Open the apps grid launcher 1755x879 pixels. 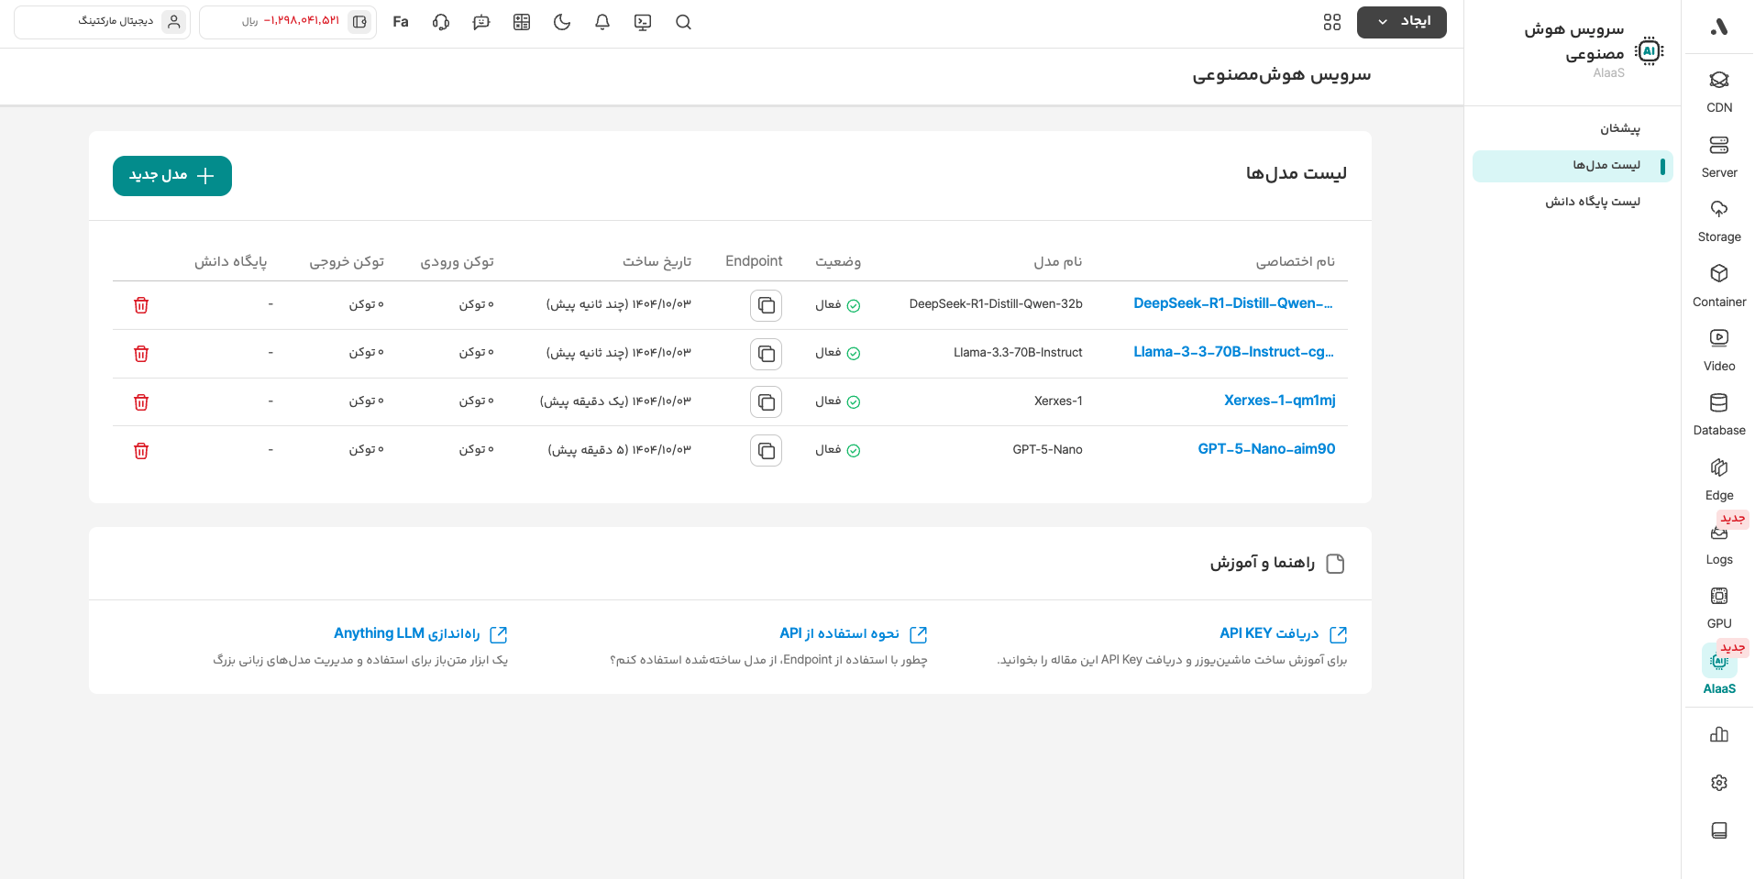1332,22
